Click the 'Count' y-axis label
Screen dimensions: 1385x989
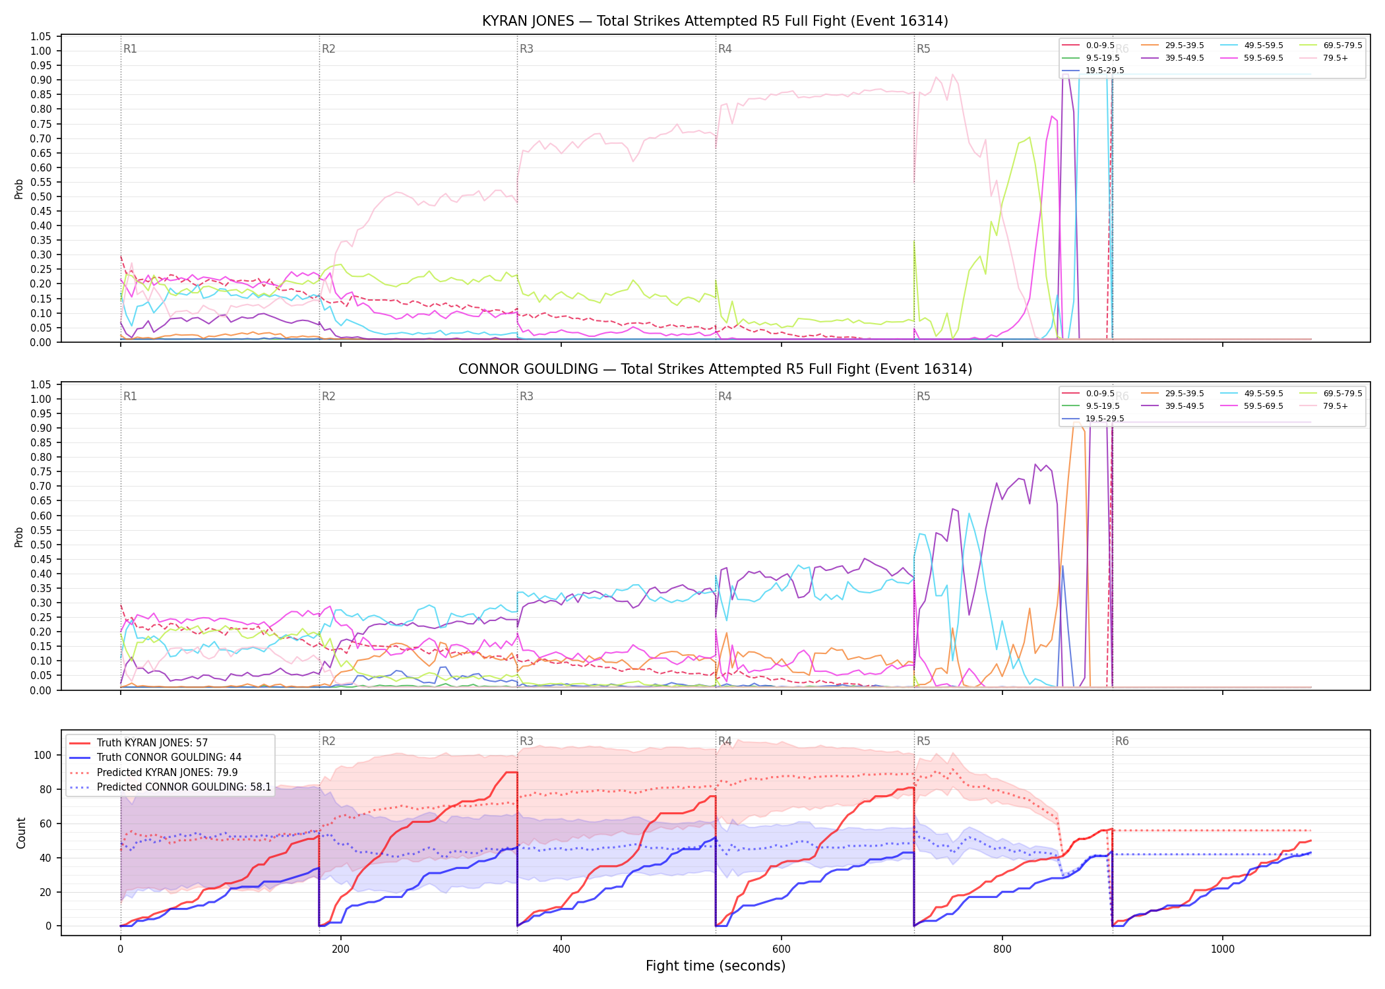(21, 833)
